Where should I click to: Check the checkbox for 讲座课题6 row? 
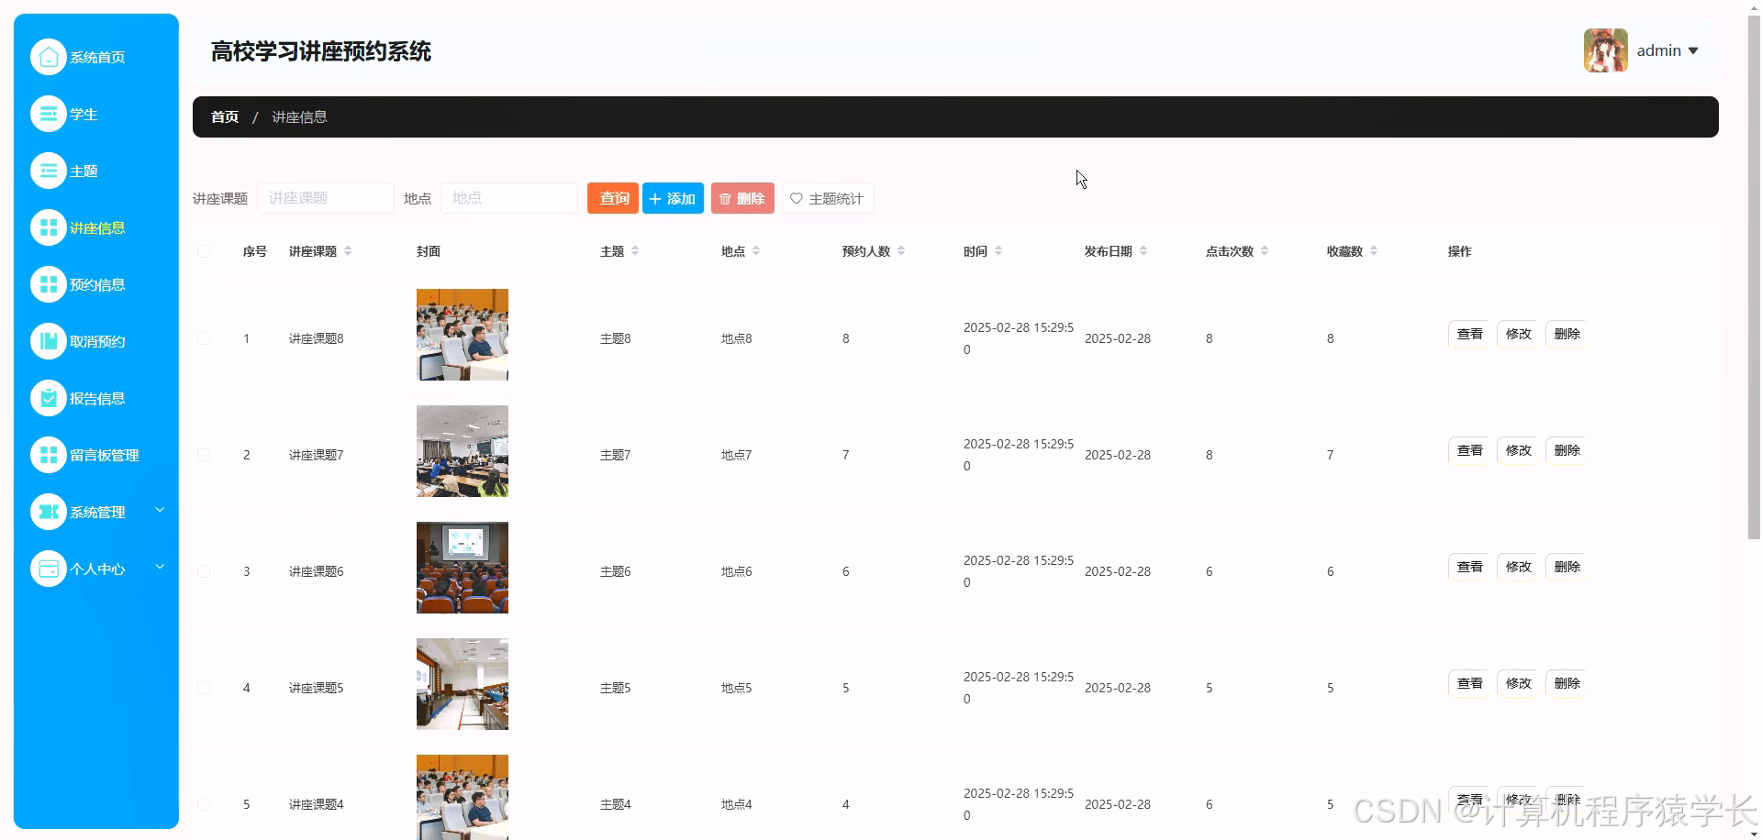(x=204, y=570)
